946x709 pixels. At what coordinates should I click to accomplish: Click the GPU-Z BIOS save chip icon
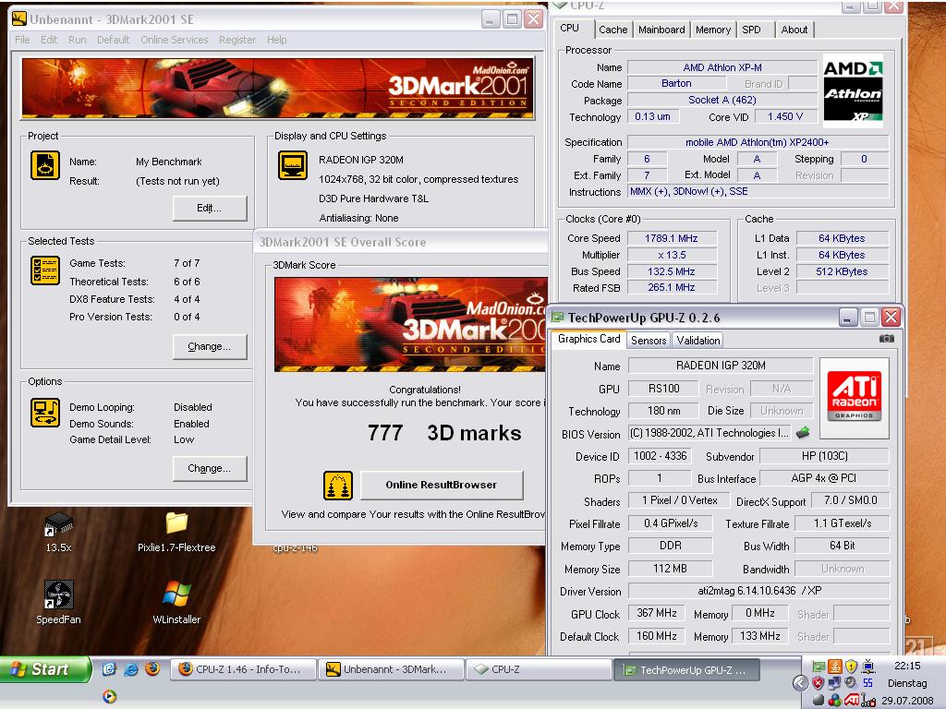(803, 433)
